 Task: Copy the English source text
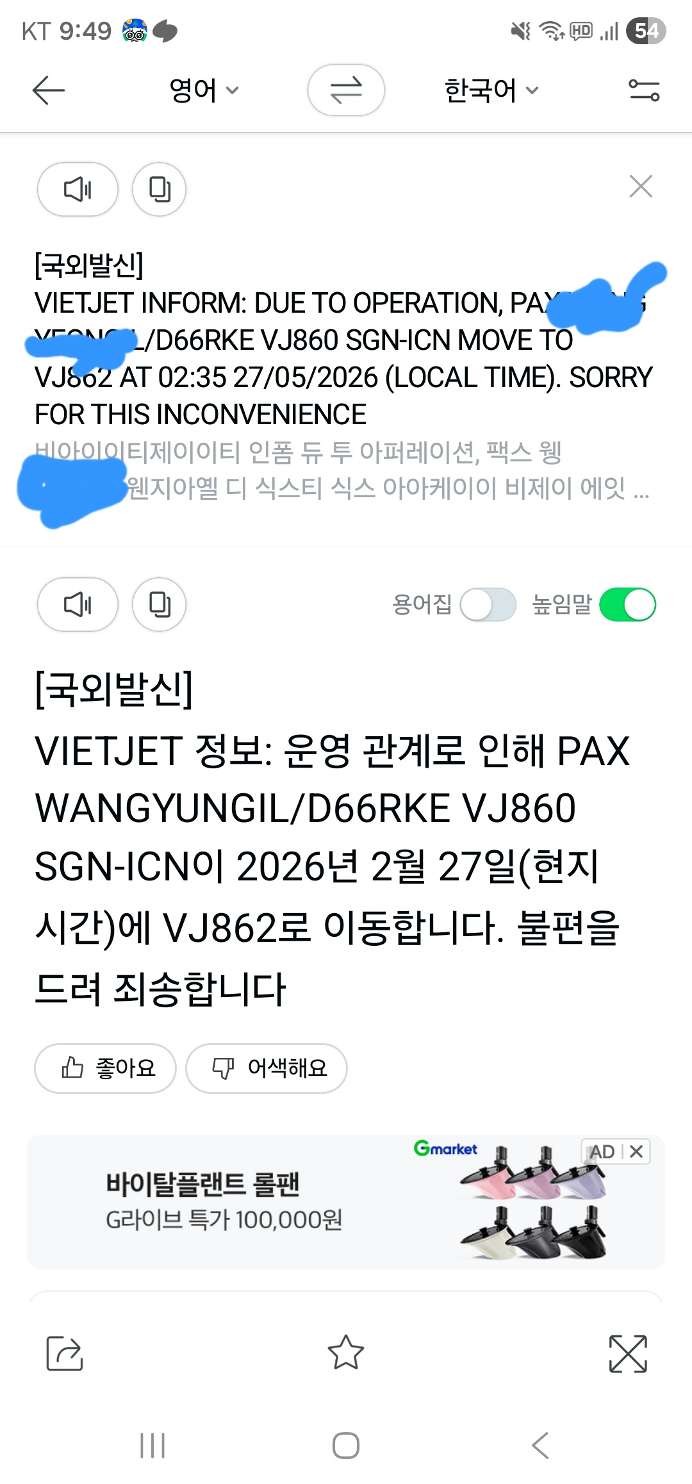pos(159,190)
